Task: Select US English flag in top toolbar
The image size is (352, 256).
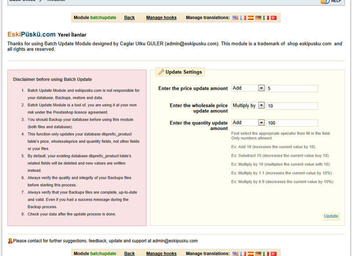Action: coord(235,18)
